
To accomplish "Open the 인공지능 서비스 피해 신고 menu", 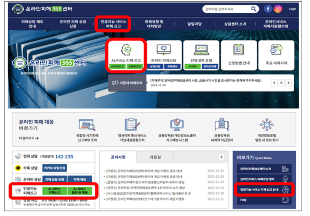I will pos(113,24).
